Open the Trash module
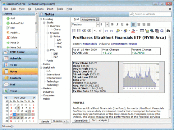Viewport: 174px width, 130px height. coord(20,91)
